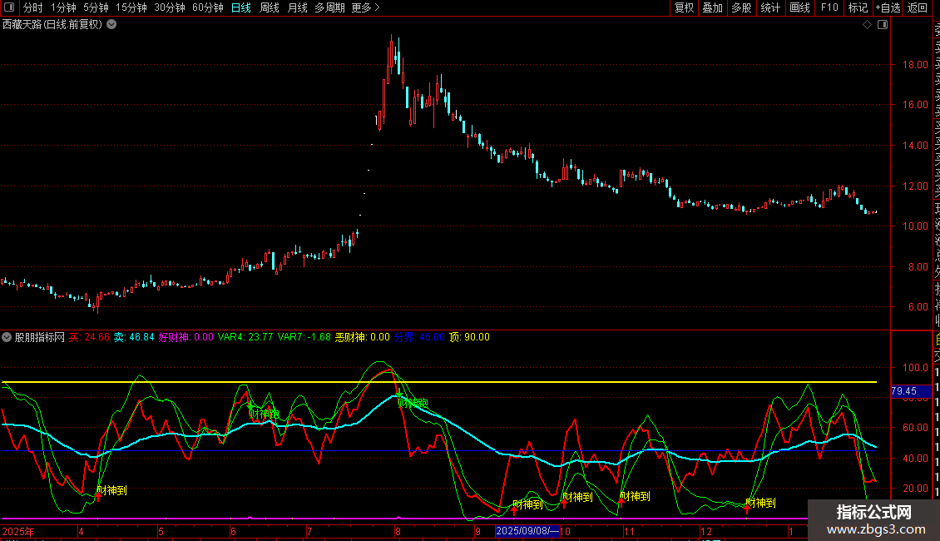Open the 西藏天路 stock title dropdown
The image size is (940, 541).
point(111,25)
